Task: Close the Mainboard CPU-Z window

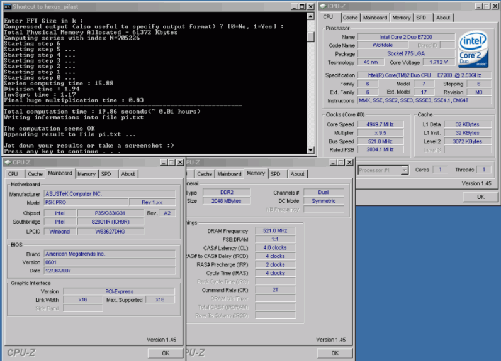Action: pos(180,163)
